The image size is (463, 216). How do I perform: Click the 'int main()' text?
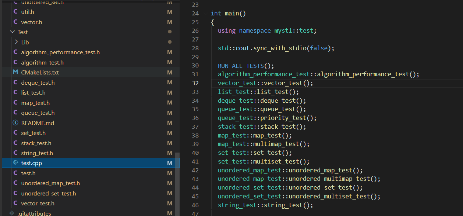tap(228, 13)
